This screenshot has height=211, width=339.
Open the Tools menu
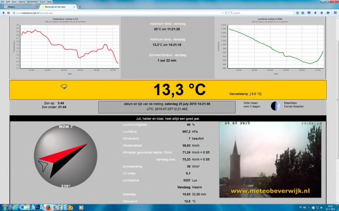(43, 2)
